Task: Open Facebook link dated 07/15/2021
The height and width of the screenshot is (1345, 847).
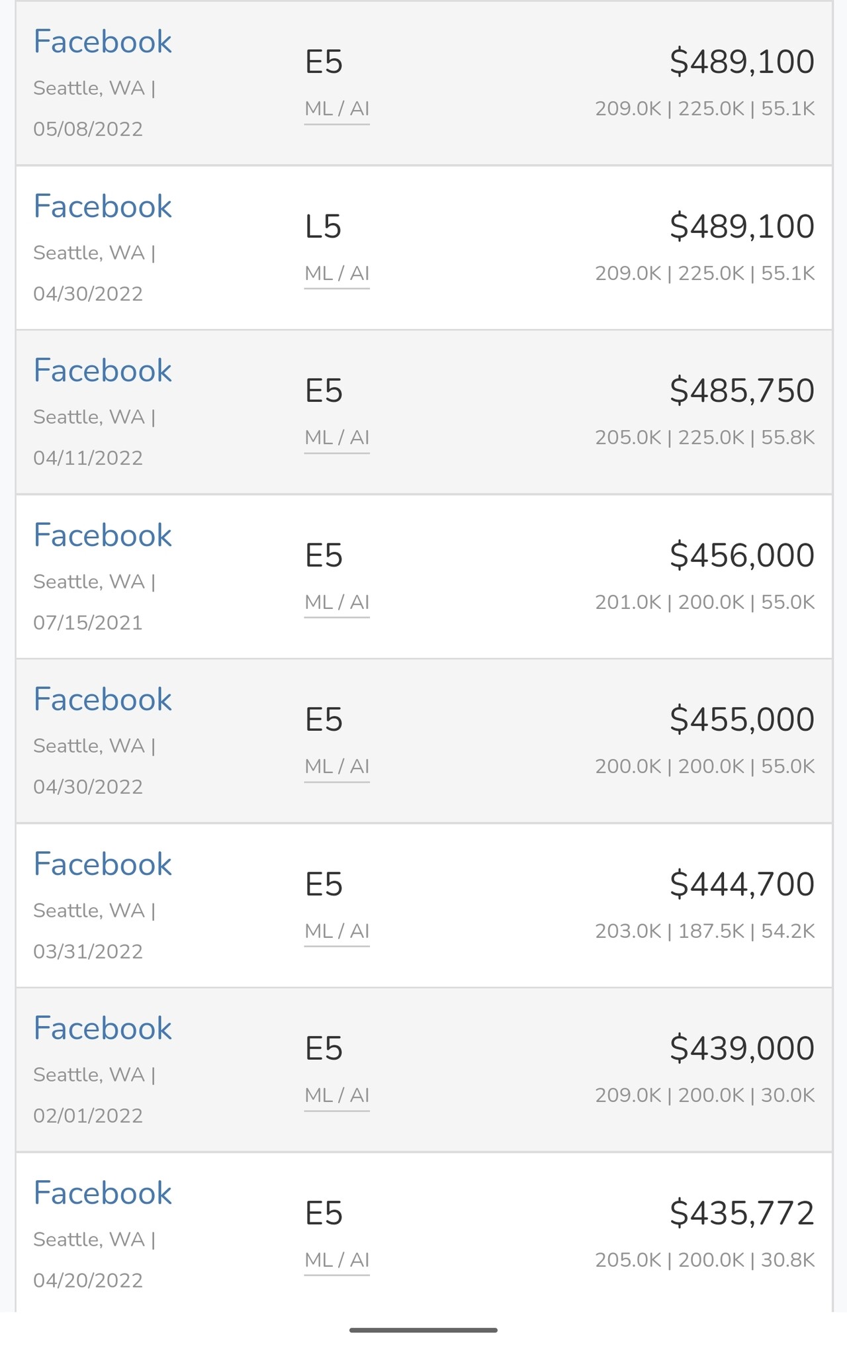Action: [x=103, y=535]
